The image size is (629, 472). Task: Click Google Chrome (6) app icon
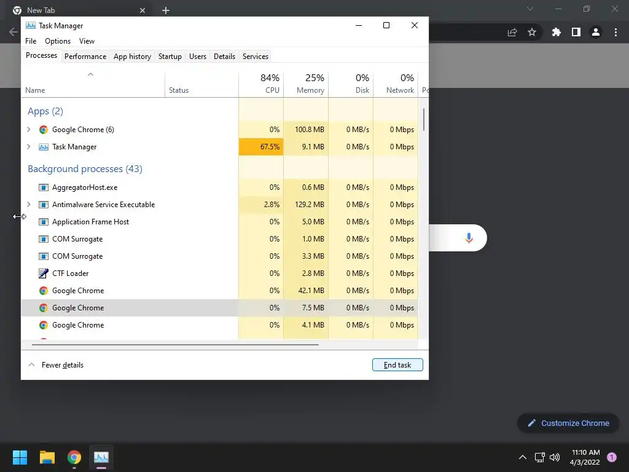tap(44, 130)
